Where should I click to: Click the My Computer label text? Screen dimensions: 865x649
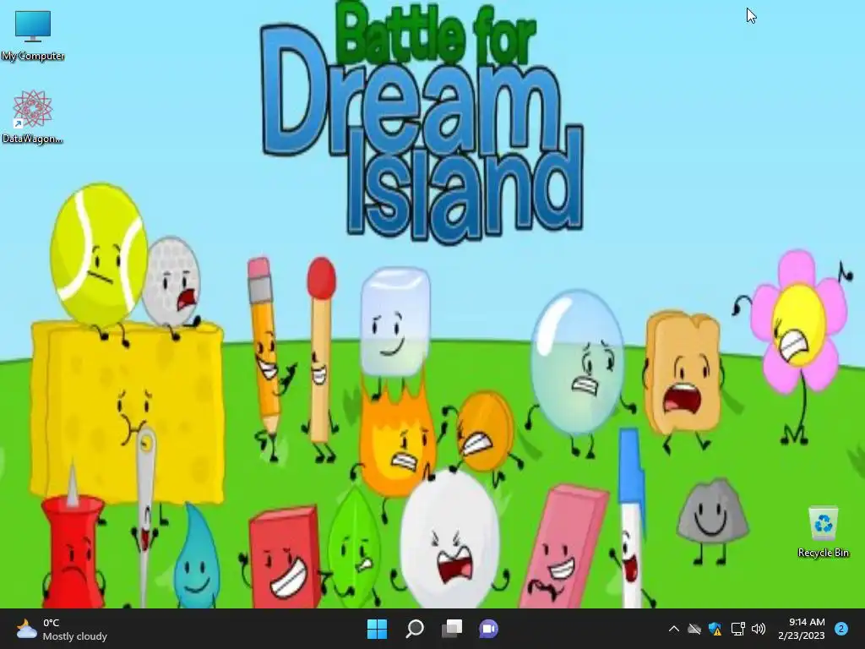[33, 56]
